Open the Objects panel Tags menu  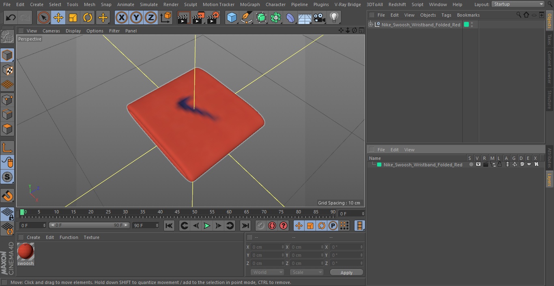(446, 15)
